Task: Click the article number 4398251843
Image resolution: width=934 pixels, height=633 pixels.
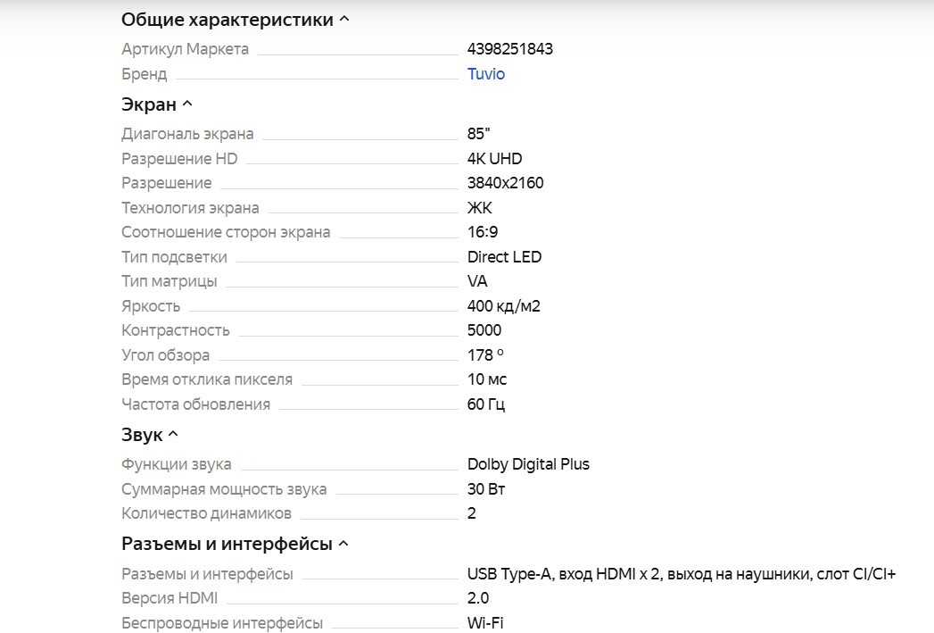Action: tap(509, 49)
